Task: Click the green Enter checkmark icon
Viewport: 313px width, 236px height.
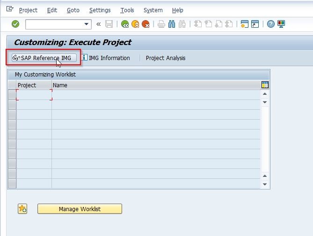Action: [x=15, y=24]
